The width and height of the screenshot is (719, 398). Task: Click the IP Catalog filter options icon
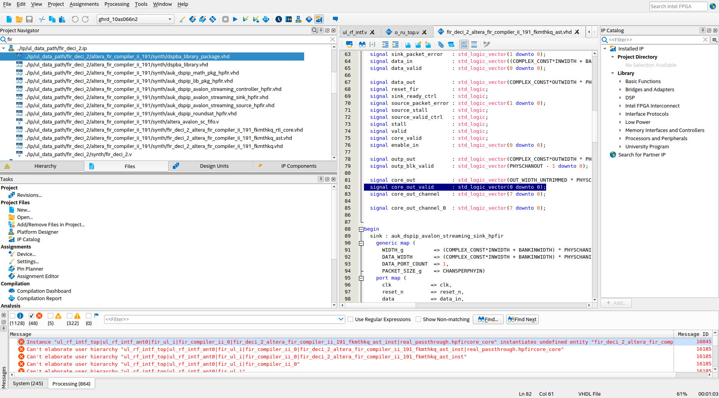point(714,40)
